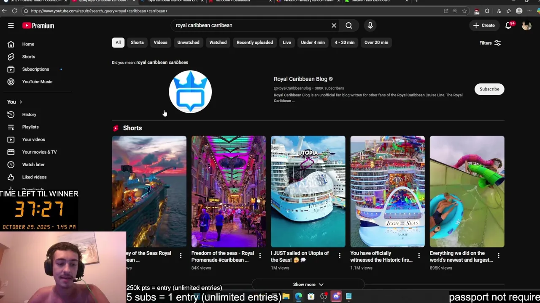Select the Live filter chip

click(287, 43)
